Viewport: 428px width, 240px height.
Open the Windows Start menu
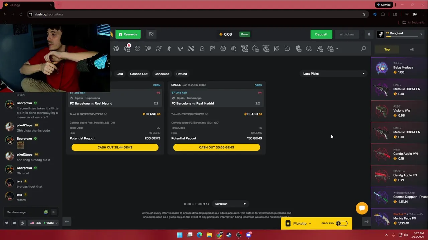click(180, 235)
